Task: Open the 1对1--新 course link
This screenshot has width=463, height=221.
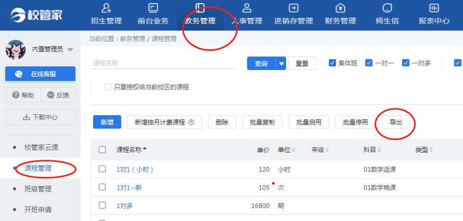Action: tap(129, 187)
